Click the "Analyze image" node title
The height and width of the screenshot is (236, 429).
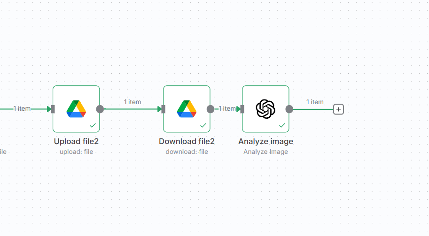[x=265, y=141]
